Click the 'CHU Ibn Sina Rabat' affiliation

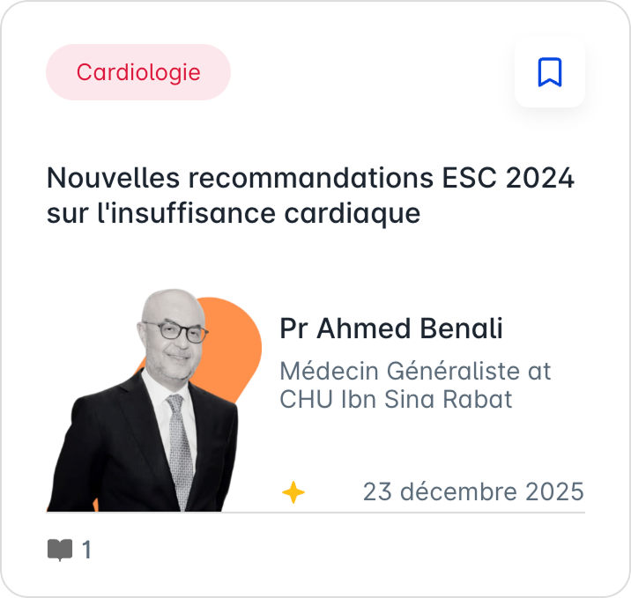[x=396, y=399]
